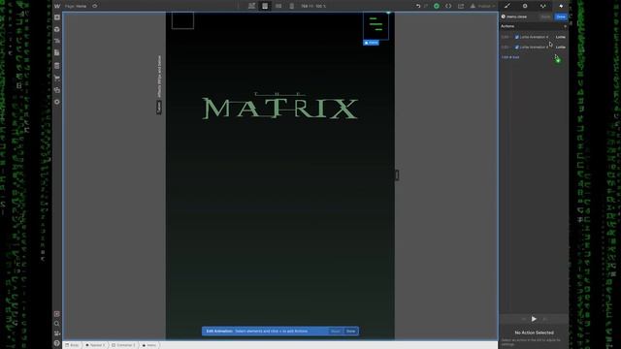
Task: Select the empty square box on canvas
Action: point(182,20)
